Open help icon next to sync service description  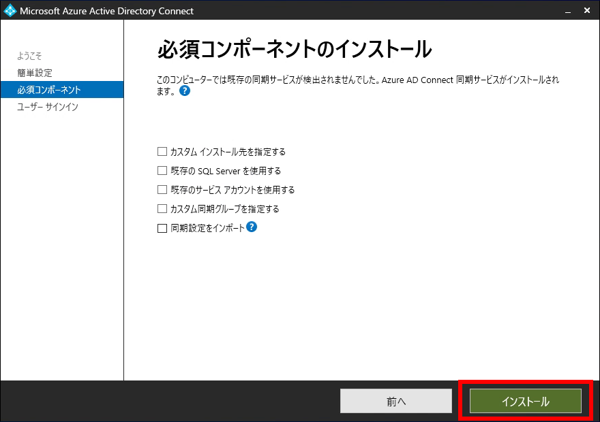pos(185,91)
